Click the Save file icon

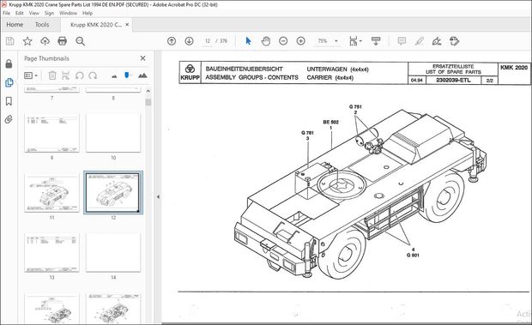[x=9, y=41]
